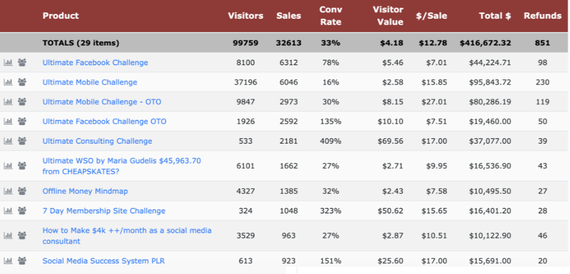The width and height of the screenshot is (570, 274).
Task: Open group icon for Ultimate Mobile Challenge - OTO
Action: [22, 102]
